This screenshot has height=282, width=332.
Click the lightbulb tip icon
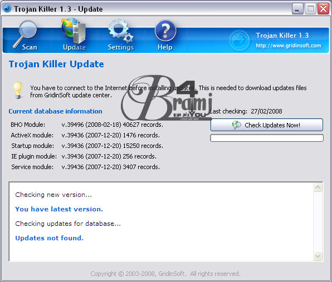pos(18,90)
